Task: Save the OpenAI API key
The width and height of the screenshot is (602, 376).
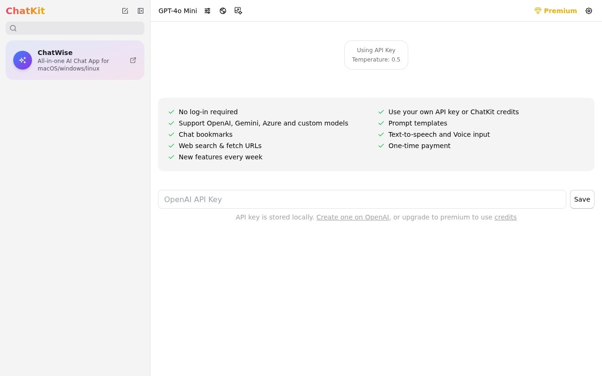Action: pyautogui.click(x=582, y=199)
